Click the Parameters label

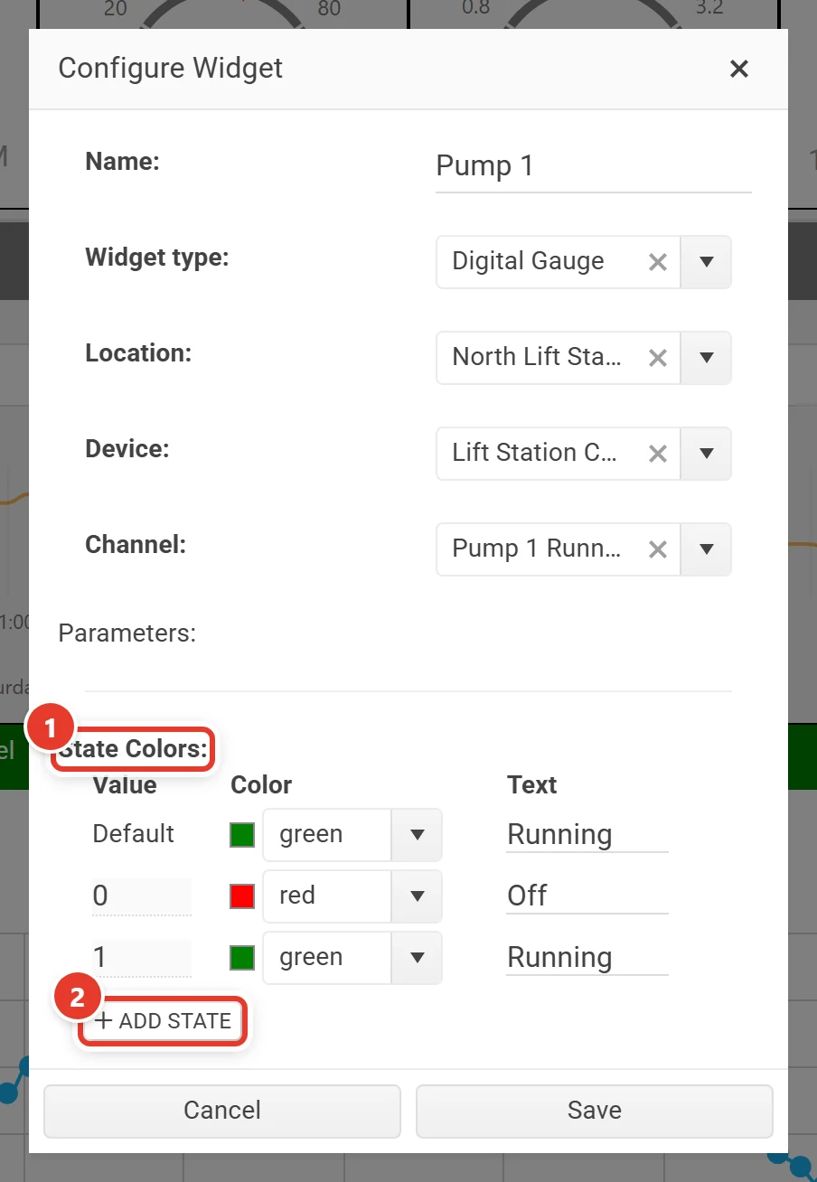[127, 633]
